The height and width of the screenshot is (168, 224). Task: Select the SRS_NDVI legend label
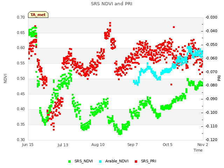pos(84,161)
